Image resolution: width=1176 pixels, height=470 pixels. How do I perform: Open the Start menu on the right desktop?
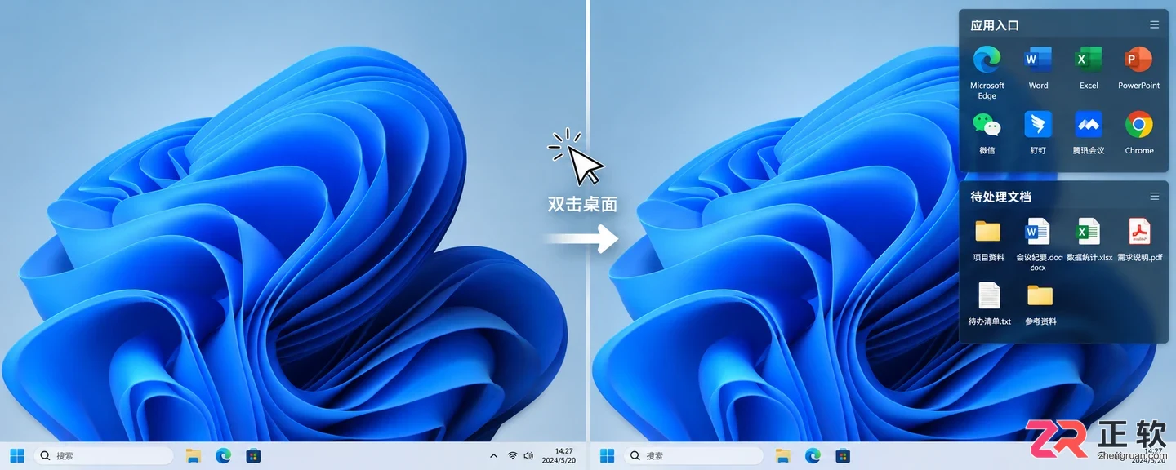(608, 455)
